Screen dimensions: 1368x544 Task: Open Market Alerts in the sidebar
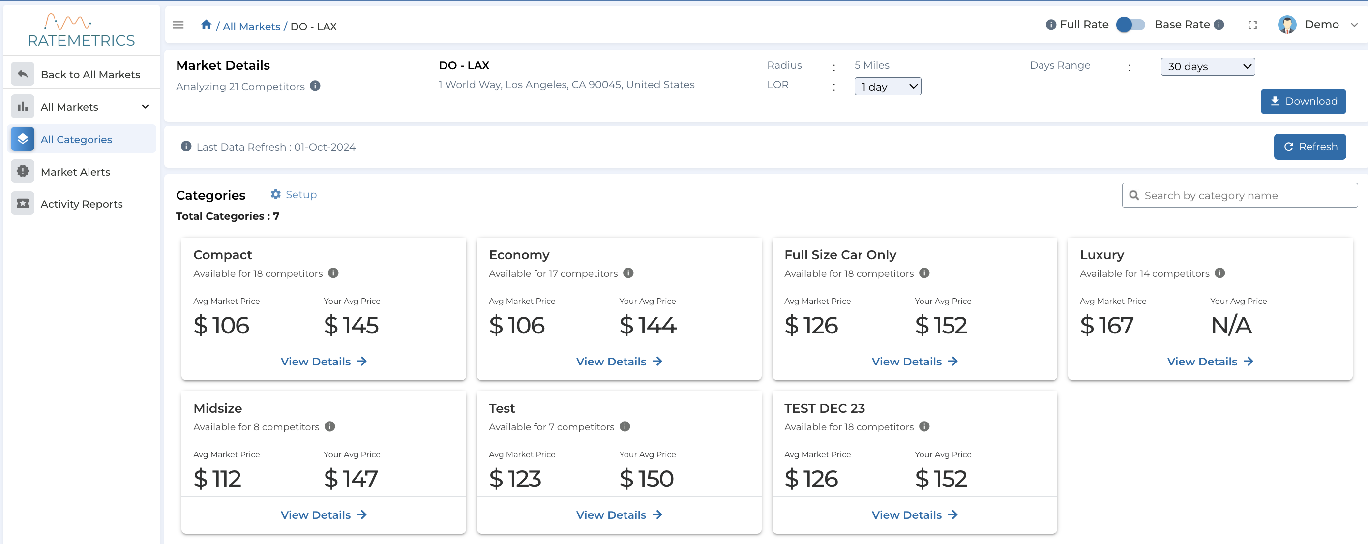(x=75, y=172)
